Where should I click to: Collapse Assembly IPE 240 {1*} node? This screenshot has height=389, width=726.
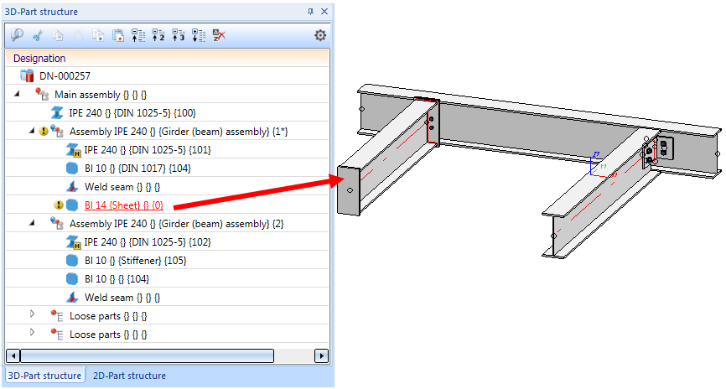(32, 131)
